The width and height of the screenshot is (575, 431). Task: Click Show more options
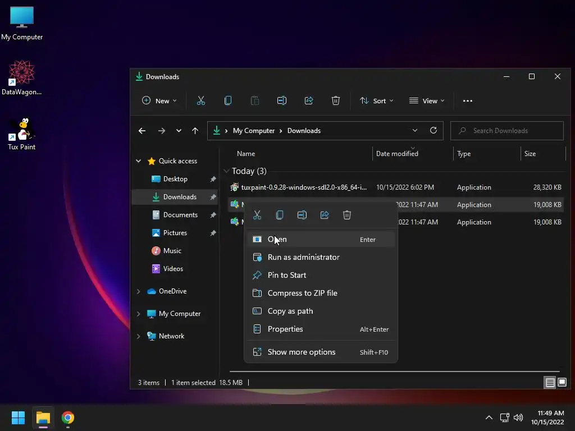coord(321,352)
